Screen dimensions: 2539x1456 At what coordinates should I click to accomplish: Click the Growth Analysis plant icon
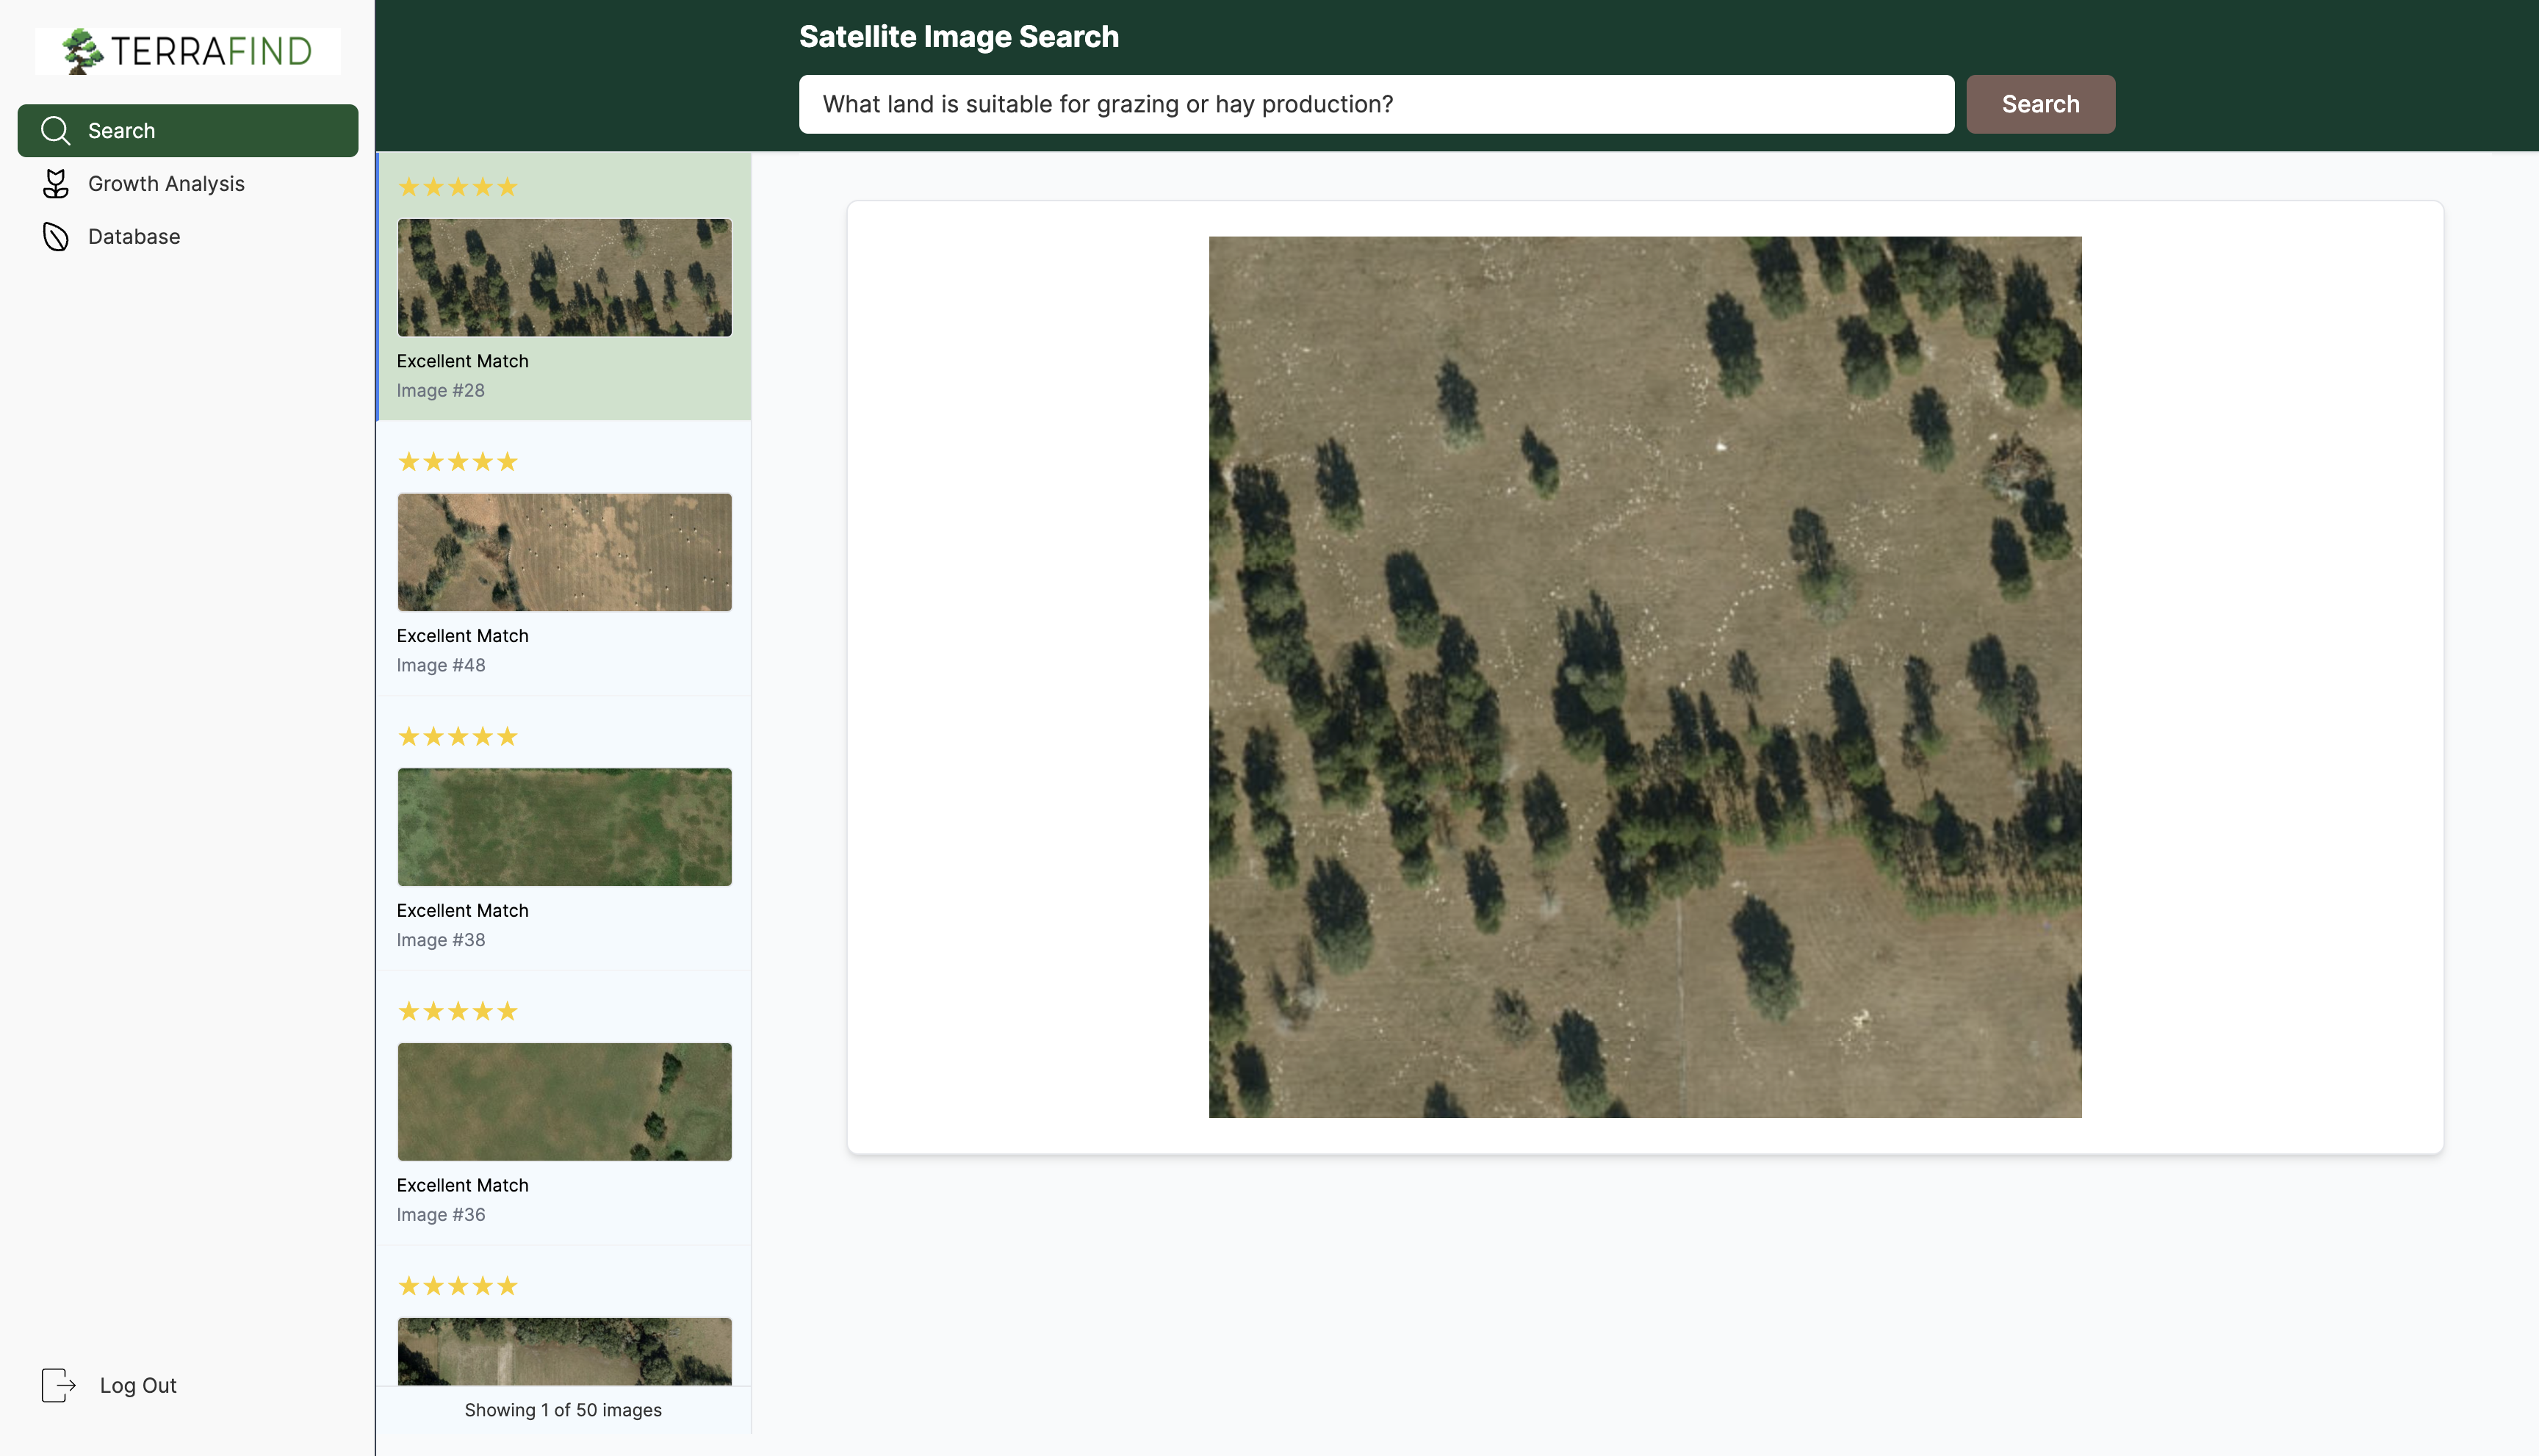click(56, 184)
